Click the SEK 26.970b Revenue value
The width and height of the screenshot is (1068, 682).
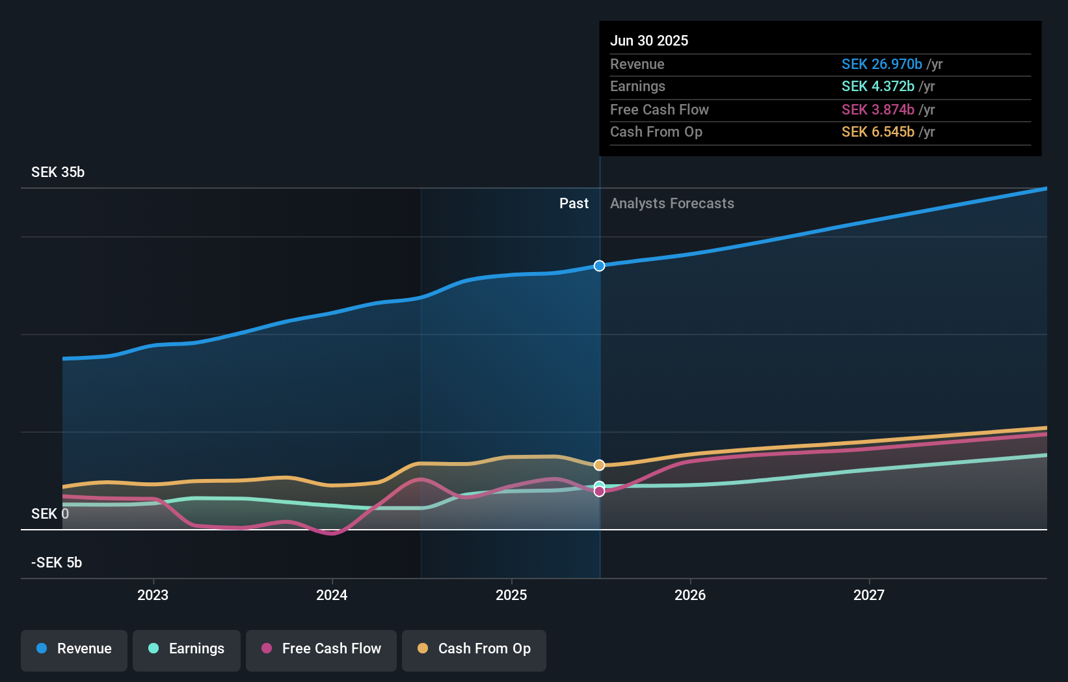point(883,64)
